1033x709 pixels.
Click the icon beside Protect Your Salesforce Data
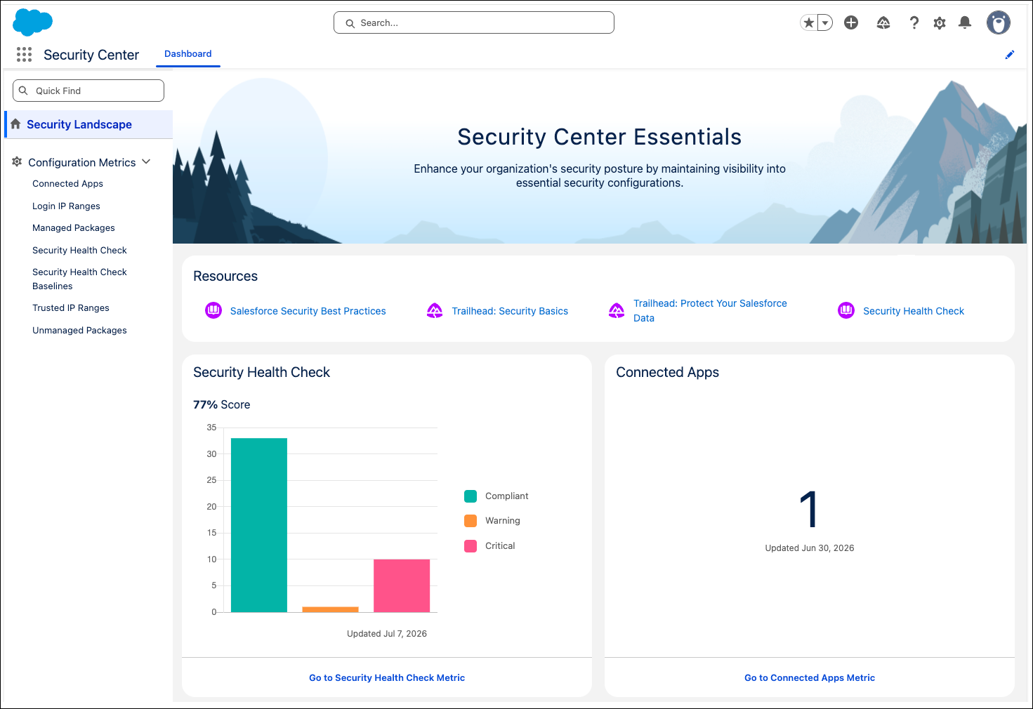(617, 310)
